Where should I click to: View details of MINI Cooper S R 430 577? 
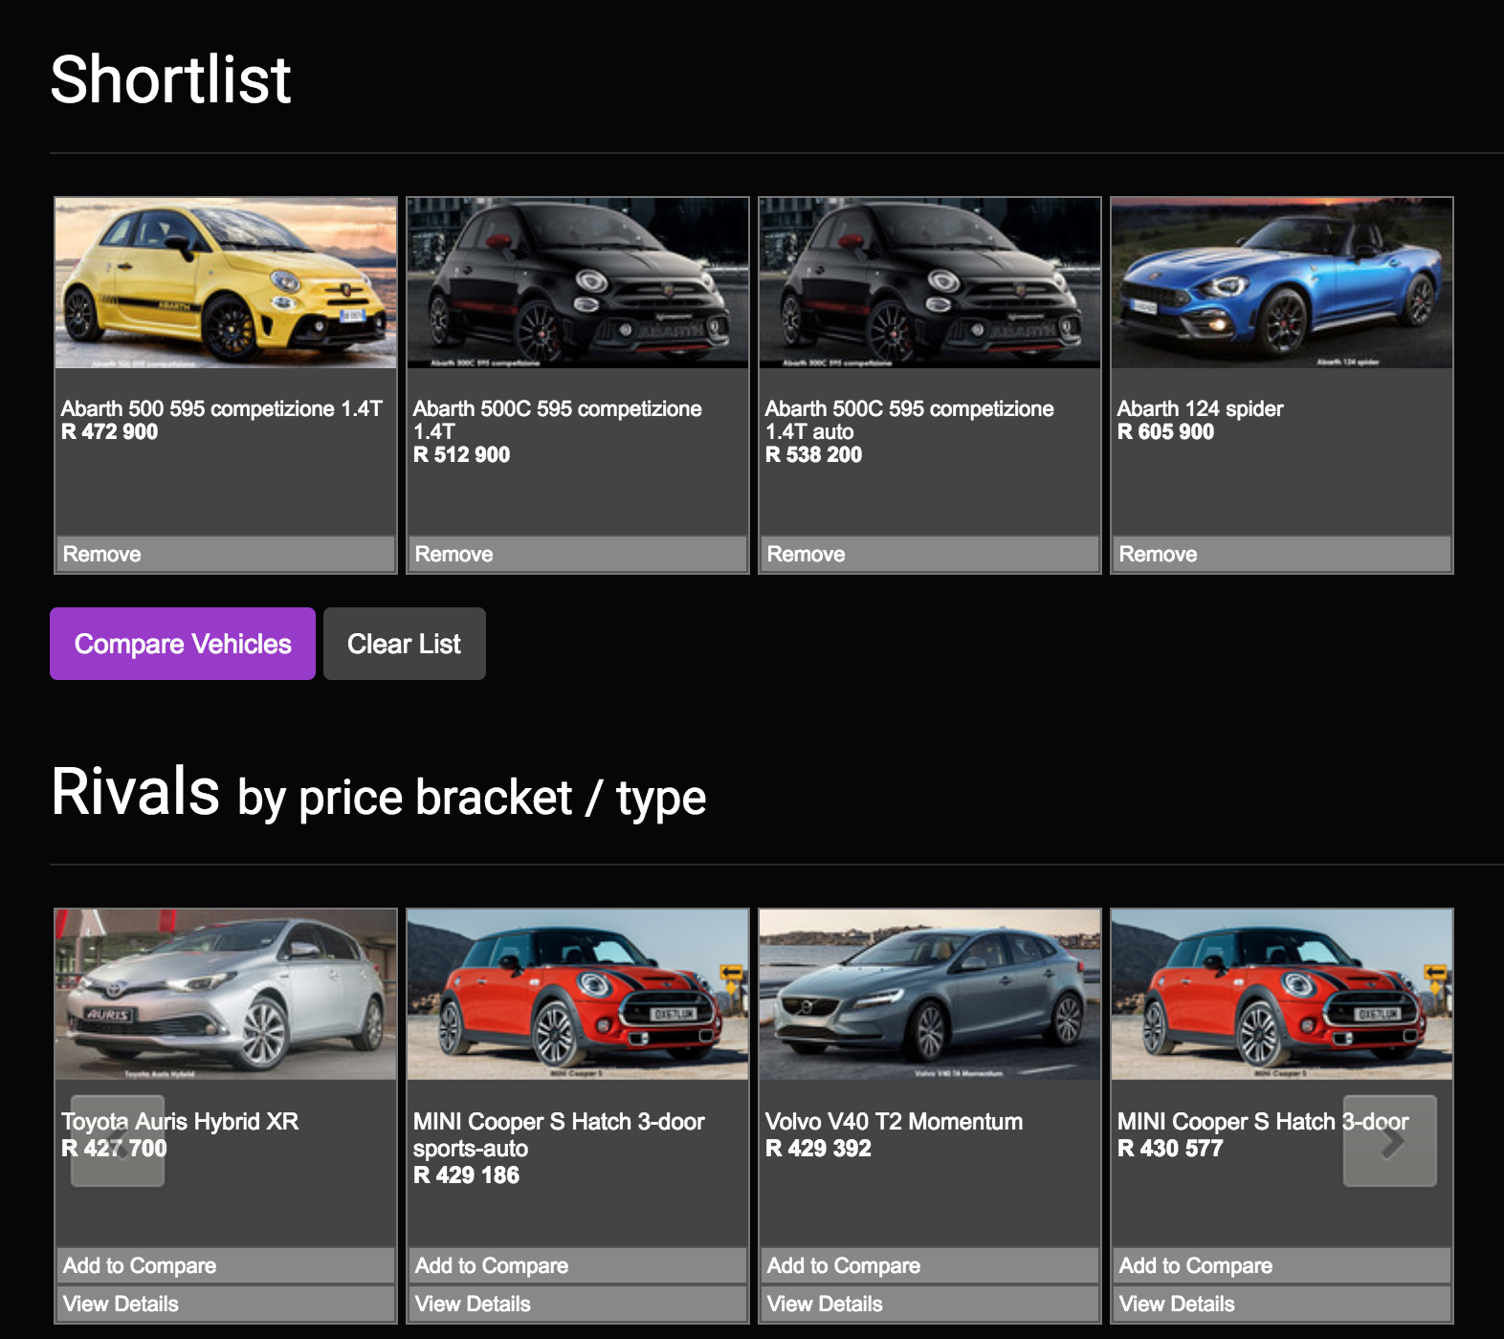(1281, 1304)
